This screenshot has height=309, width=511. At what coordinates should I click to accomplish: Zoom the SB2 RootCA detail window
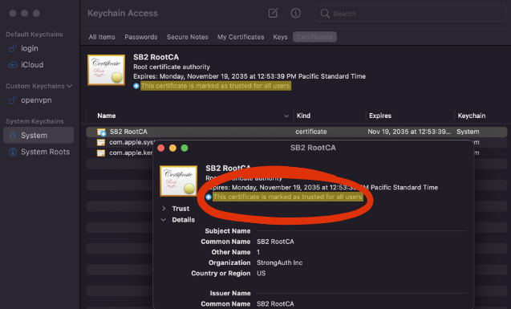coord(185,148)
